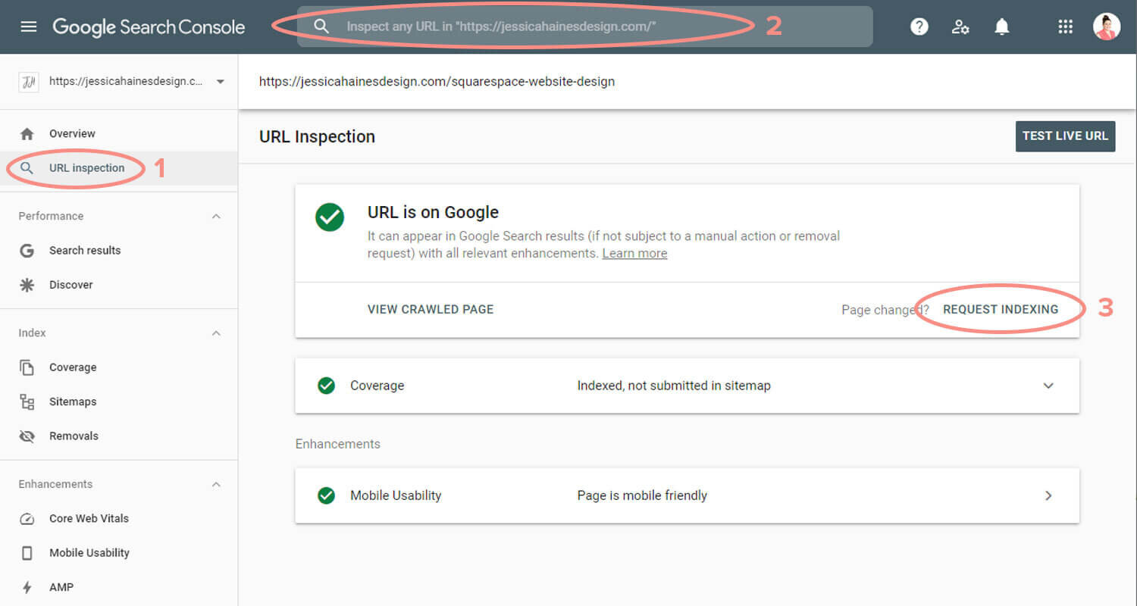1137x606 pixels.
Task: Click the Inspect any URL search field
Action: pyautogui.click(x=584, y=27)
